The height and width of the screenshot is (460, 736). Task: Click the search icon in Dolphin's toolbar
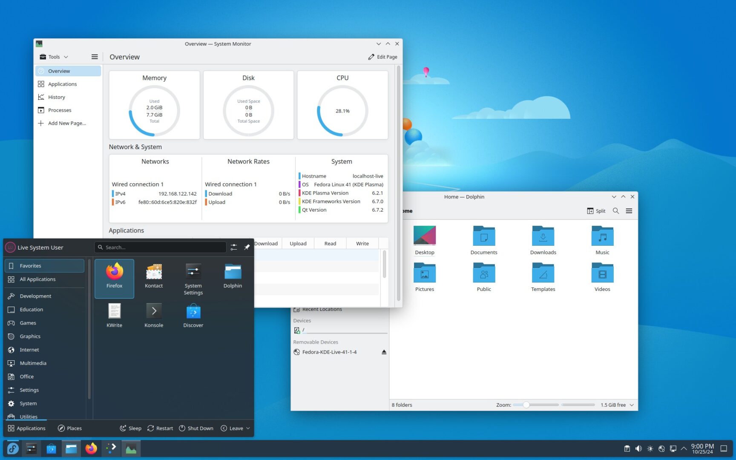[x=615, y=210]
